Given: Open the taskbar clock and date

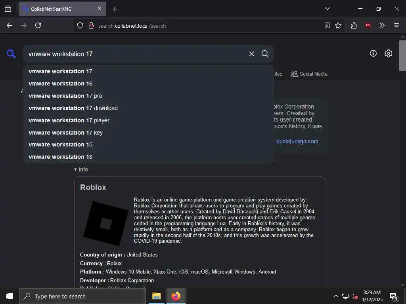Looking at the screenshot, I should point(372,296).
